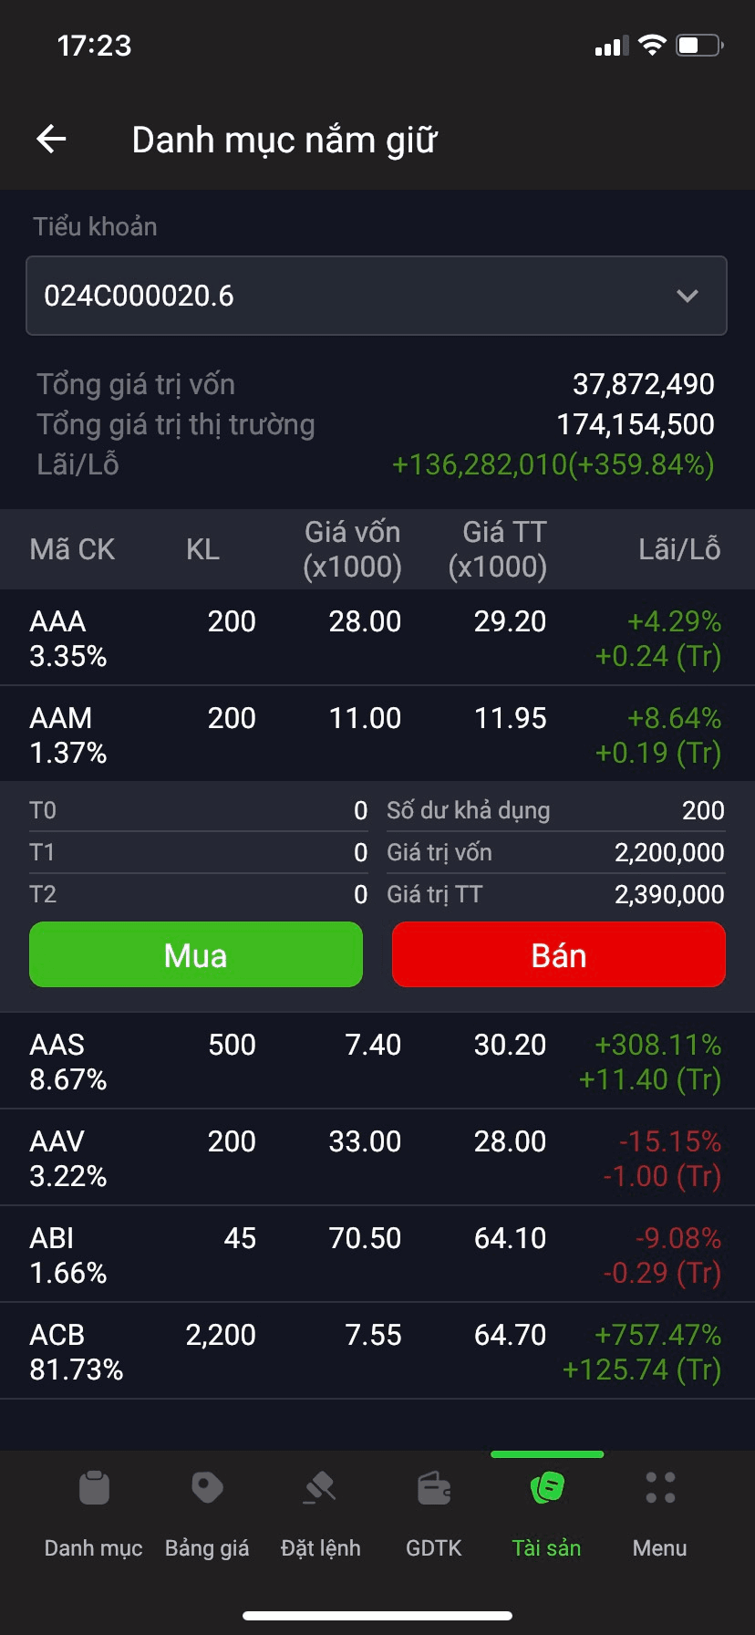Open Bảng giá price tag icon
The width and height of the screenshot is (755, 1635).
coord(207,1488)
